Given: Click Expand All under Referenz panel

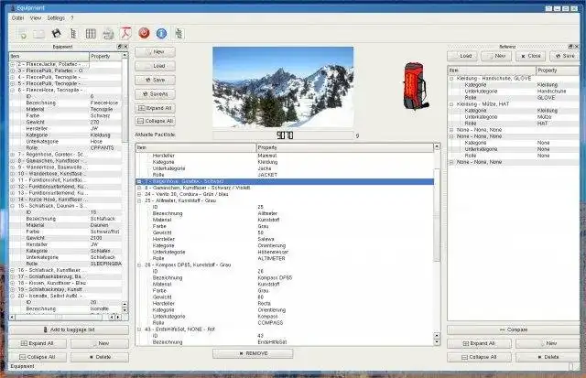Looking at the screenshot, I should coord(479,343).
